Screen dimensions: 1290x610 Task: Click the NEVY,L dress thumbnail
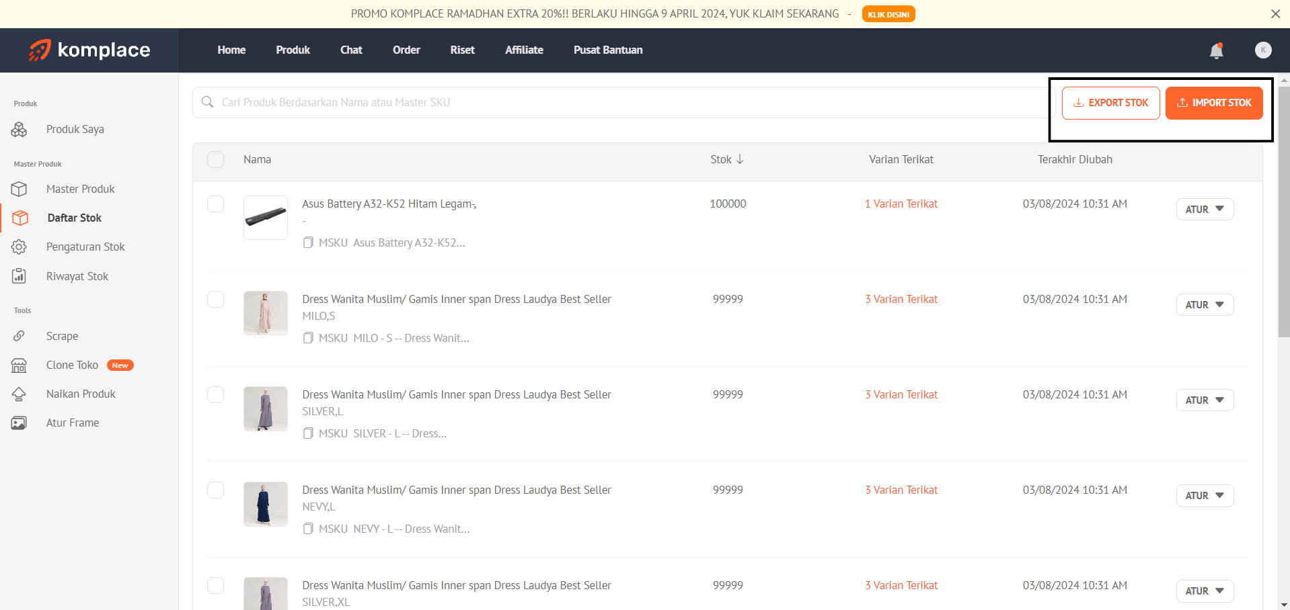pyautogui.click(x=266, y=504)
